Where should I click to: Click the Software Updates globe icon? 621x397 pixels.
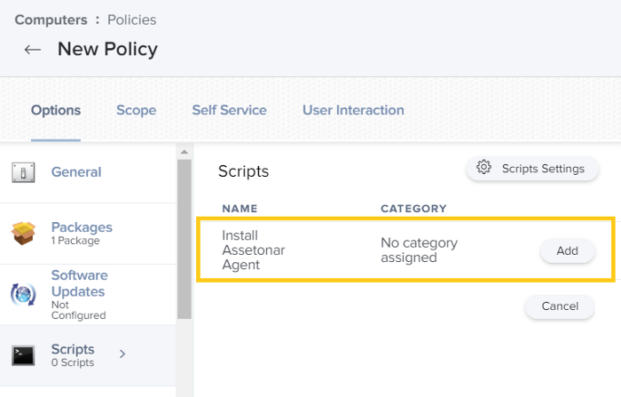pyautogui.click(x=23, y=295)
